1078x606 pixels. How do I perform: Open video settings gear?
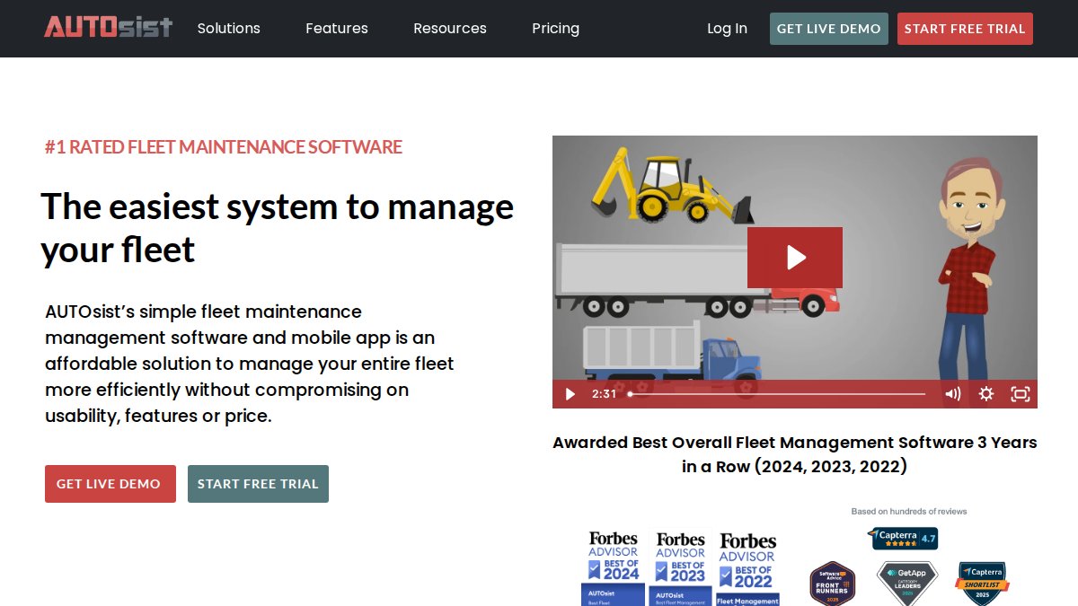[x=986, y=394]
